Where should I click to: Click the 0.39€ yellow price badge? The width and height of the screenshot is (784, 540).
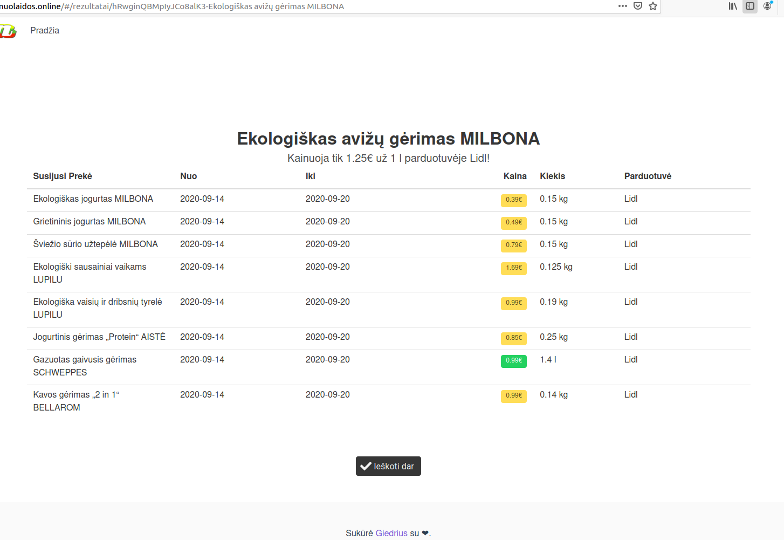click(x=514, y=200)
